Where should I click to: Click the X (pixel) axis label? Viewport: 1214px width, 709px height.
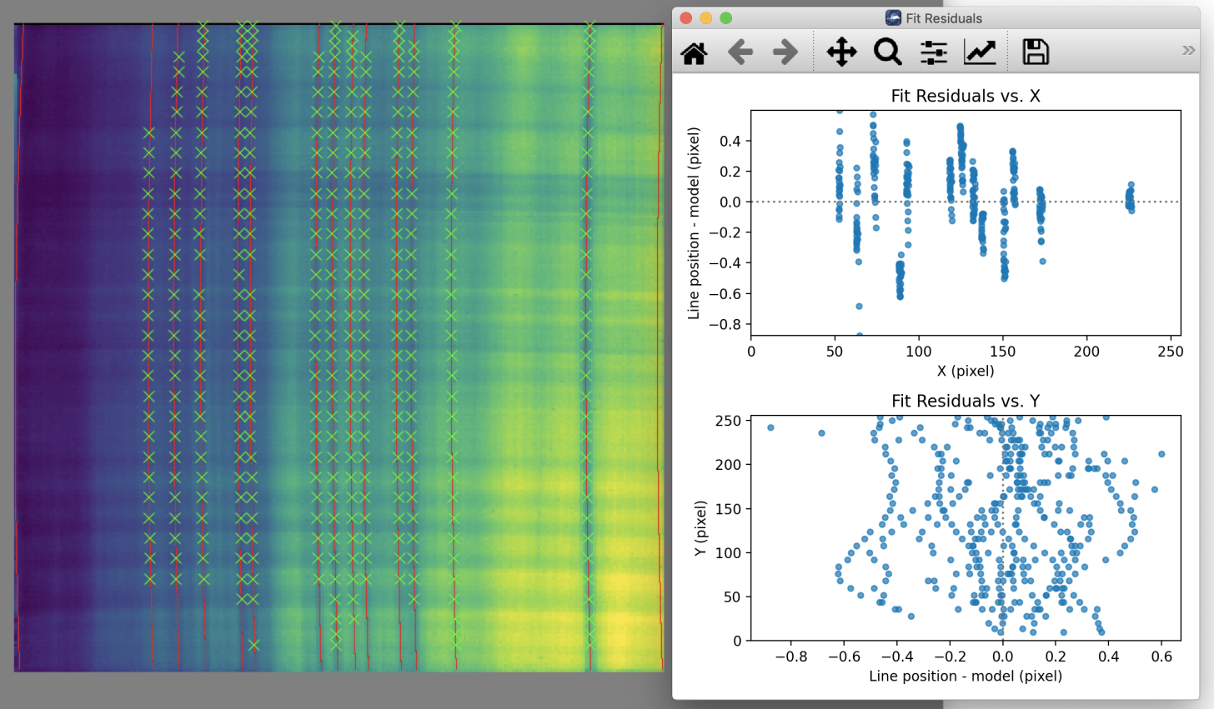965,371
